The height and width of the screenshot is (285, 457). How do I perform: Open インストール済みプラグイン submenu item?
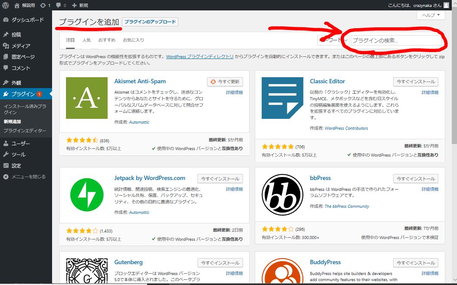pyautogui.click(x=25, y=109)
